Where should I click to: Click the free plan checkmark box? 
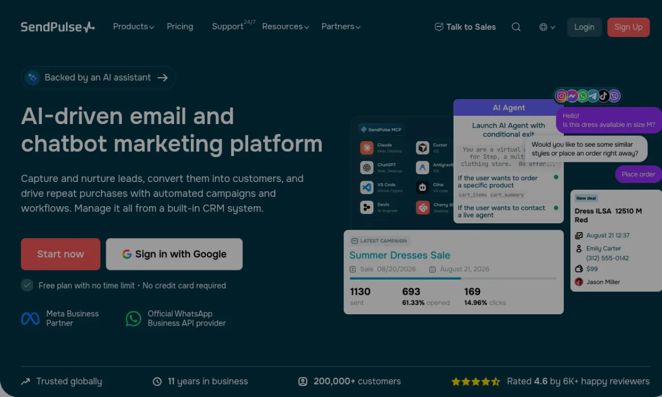coord(27,285)
